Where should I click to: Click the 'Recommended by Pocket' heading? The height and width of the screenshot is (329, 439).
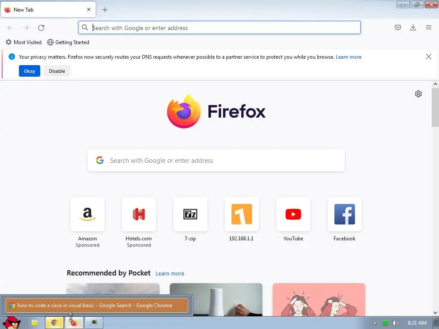108,273
